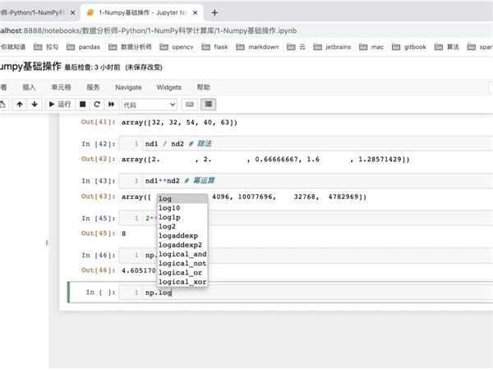Click the 未保存改变 status text
Image resolution: width=493 pixels, height=370 pixels.
[x=144, y=67]
